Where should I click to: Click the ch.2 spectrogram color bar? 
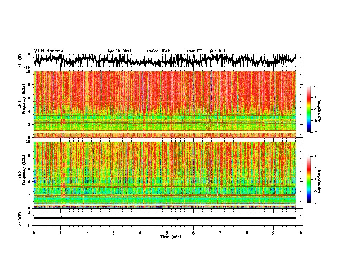pos(309,180)
